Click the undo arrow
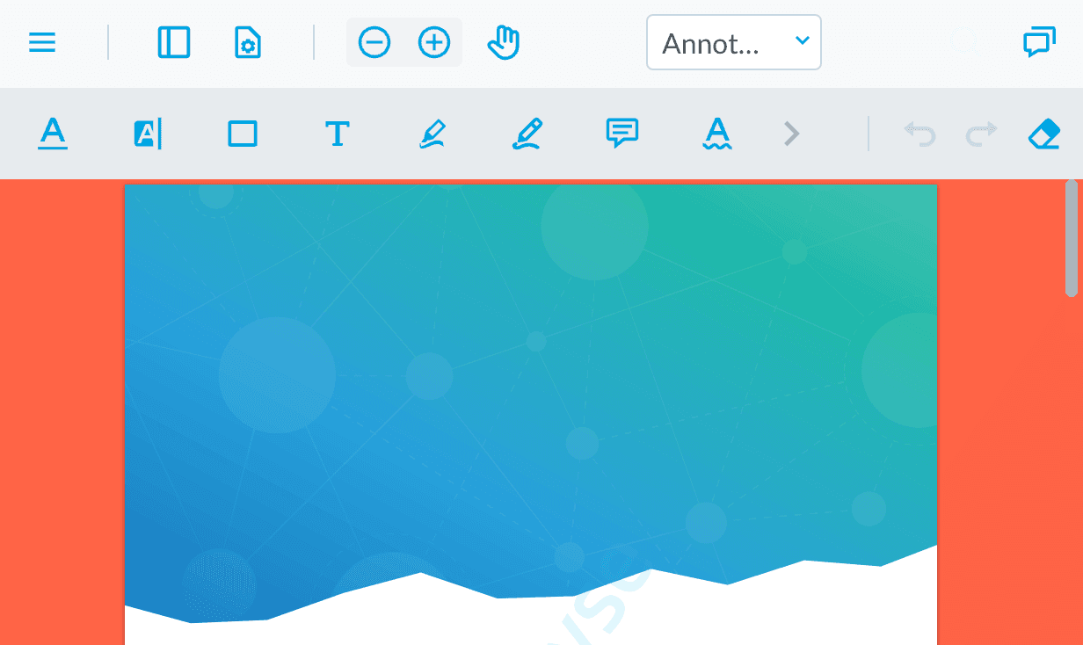Viewport: 1083px width, 645px height. [x=920, y=134]
